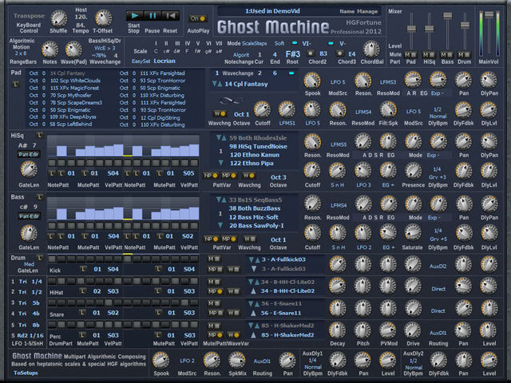This screenshot has width=511, height=383.
Task: Mute the Drum part in mixer
Action: coord(464,54)
